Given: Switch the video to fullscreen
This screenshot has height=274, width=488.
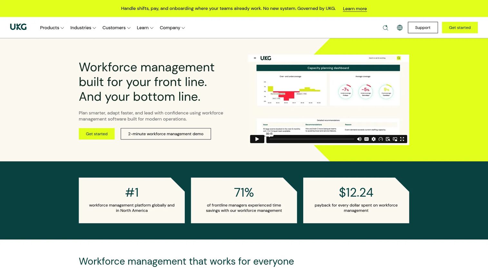Looking at the screenshot, I should (402, 139).
